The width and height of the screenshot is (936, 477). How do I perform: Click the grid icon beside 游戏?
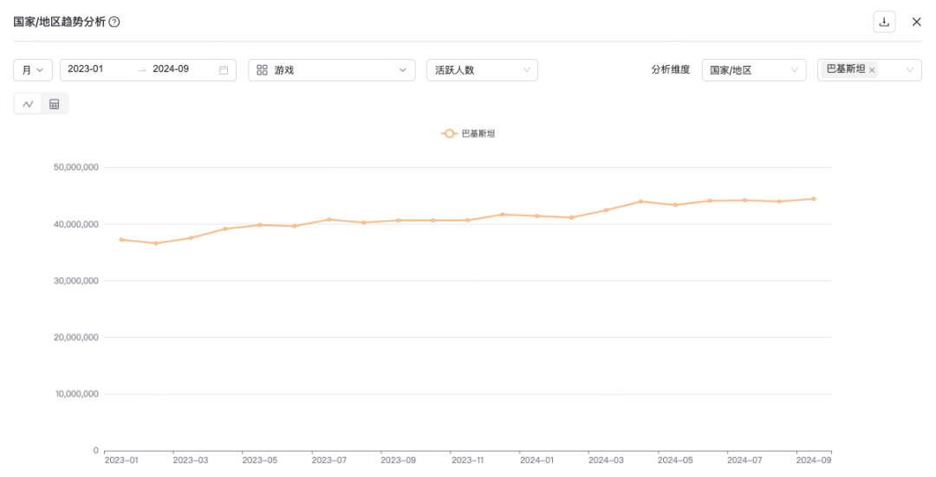click(x=262, y=70)
